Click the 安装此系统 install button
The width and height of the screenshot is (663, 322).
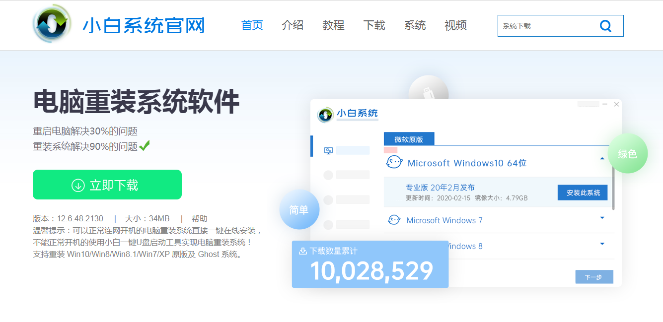click(582, 192)
